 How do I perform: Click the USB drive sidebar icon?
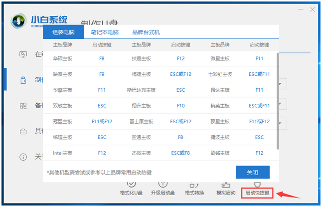(23, 80)
